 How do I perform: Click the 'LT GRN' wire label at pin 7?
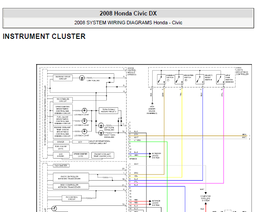pyautogui.click(x=137, y=140)
